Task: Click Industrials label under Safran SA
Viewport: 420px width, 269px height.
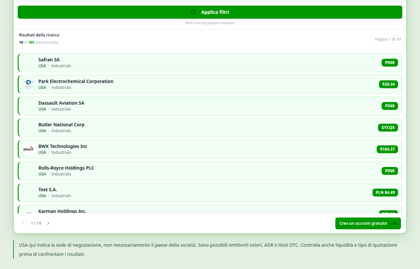Action: (x=61, y=66)
